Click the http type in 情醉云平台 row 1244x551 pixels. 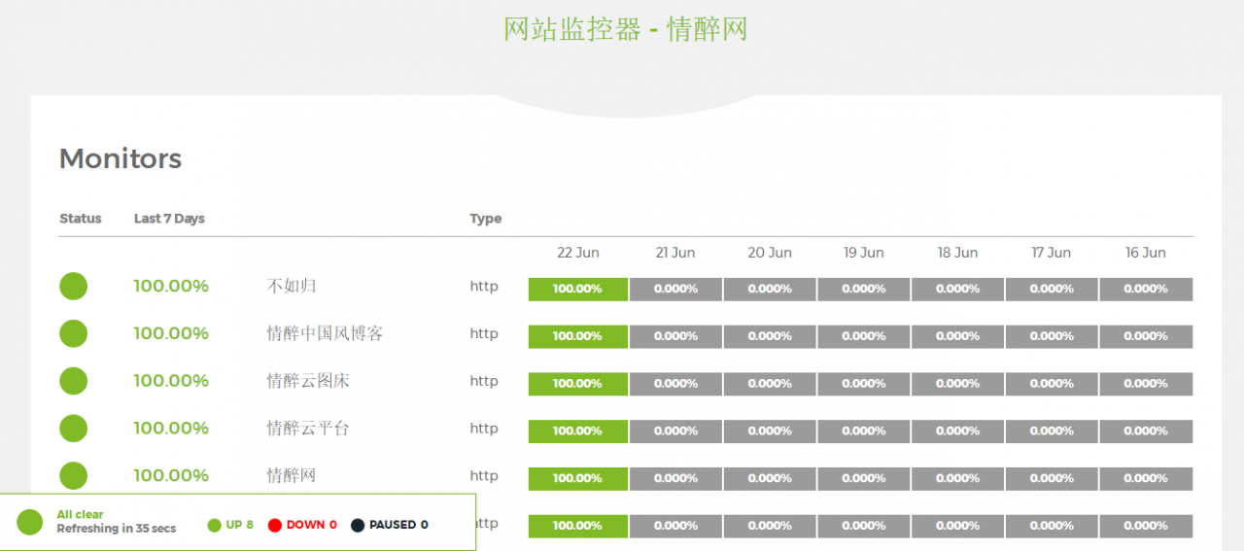(484, 428)
